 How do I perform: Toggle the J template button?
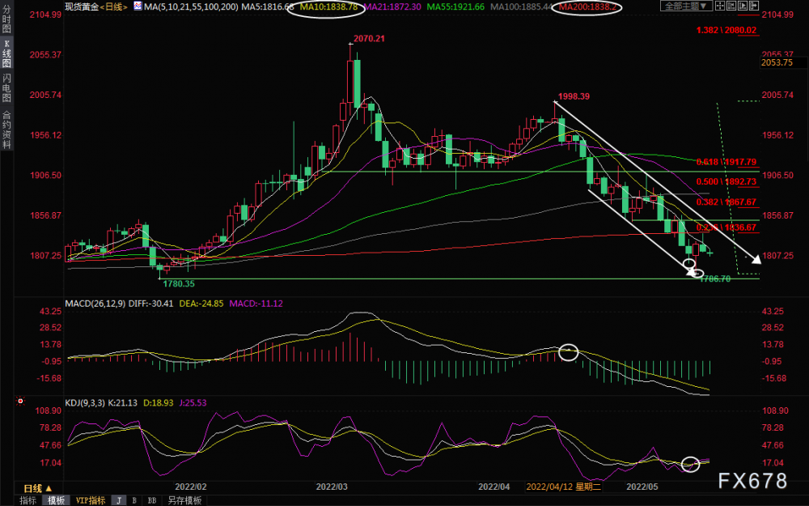(119, 500)
